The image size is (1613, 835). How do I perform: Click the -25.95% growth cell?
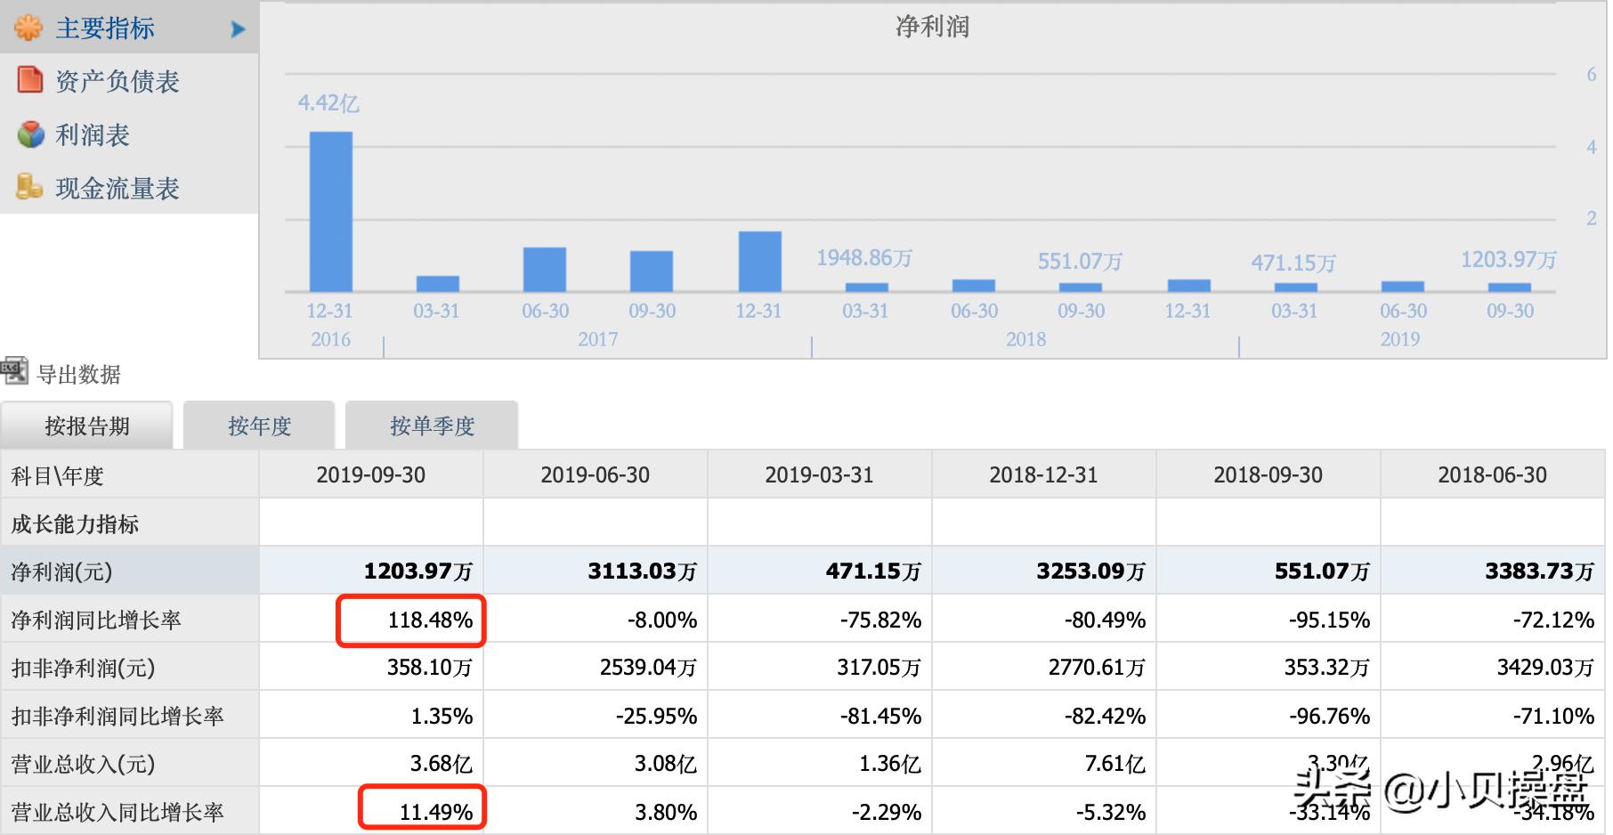596,716
